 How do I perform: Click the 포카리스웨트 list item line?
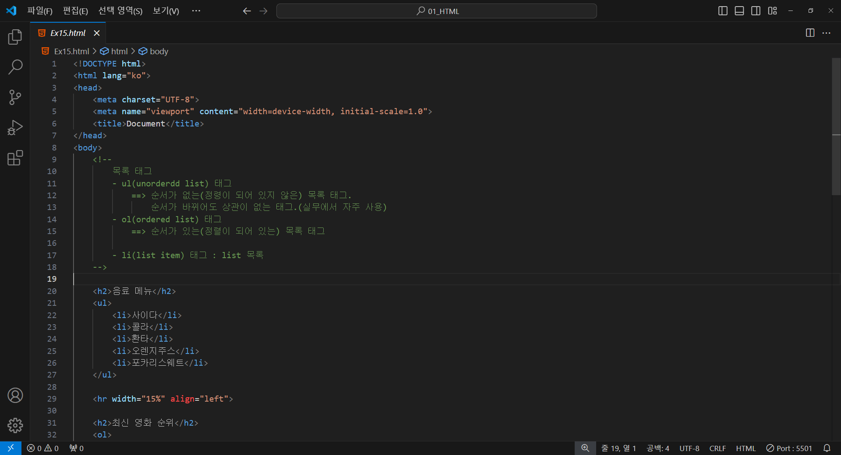(160, 363)
